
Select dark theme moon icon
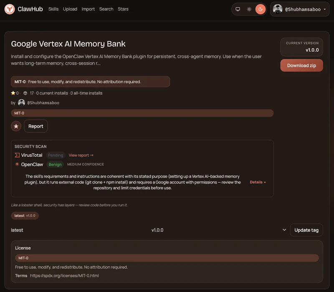click(260, 9)
